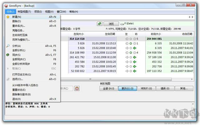Select 新建(N) from the task menu
200x125 pixels.
pyautogui.click(x=17, y=17)
